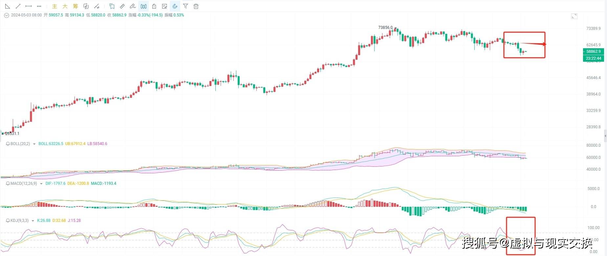
Task: Click the DEA:-1200.8 value
Action: [78, 183]
